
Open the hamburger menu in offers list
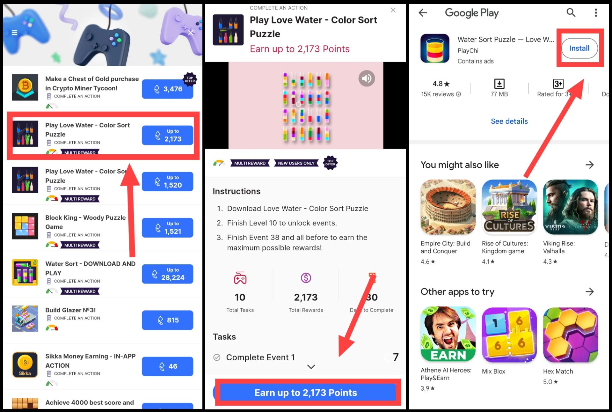[14, 33]
